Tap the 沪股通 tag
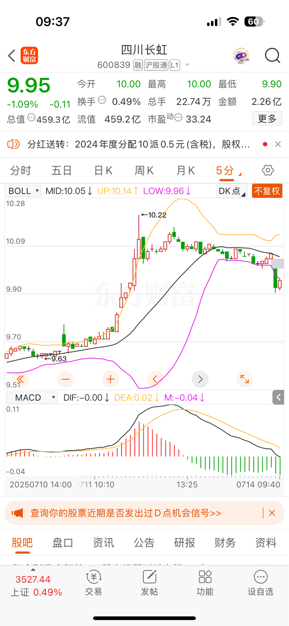Image resolution: width=289 pixels, height=626 pixels. click(x=156, y=65)
